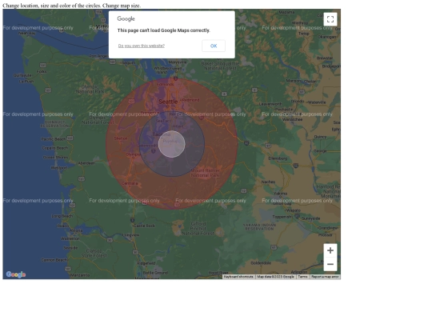Dismiss the dialog with OK
The height and width of the screenshot is (324, 432).
coord(214,46)
